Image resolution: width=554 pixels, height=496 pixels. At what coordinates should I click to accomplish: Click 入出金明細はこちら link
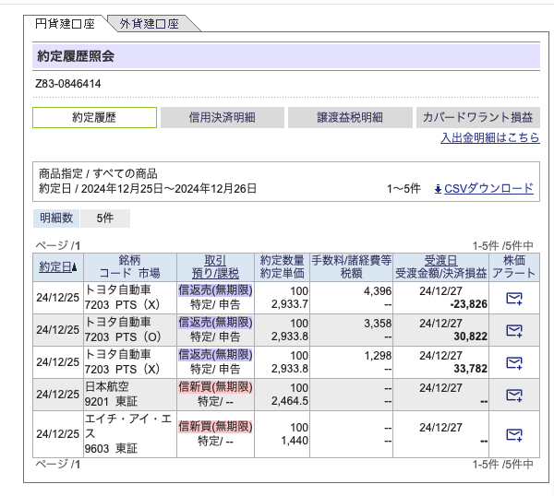[489, 137]
